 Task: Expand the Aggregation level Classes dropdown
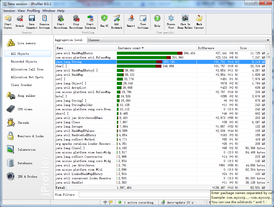point(179,40)
